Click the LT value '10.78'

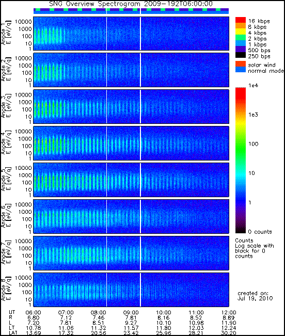(x=33, y=328)
